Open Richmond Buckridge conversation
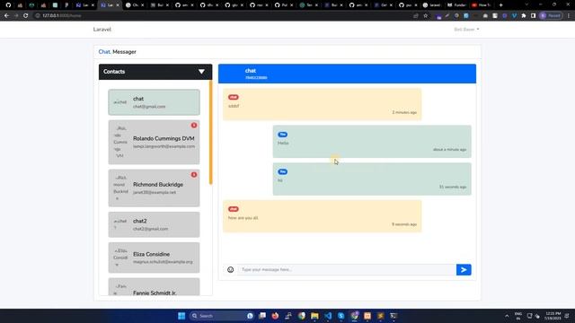575x323 pixels. click(x=154, y=188)
